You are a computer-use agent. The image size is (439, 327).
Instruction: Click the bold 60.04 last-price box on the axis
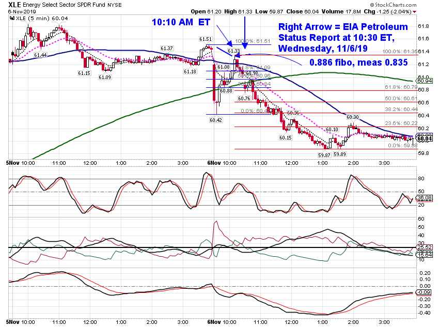click(425, 138)
